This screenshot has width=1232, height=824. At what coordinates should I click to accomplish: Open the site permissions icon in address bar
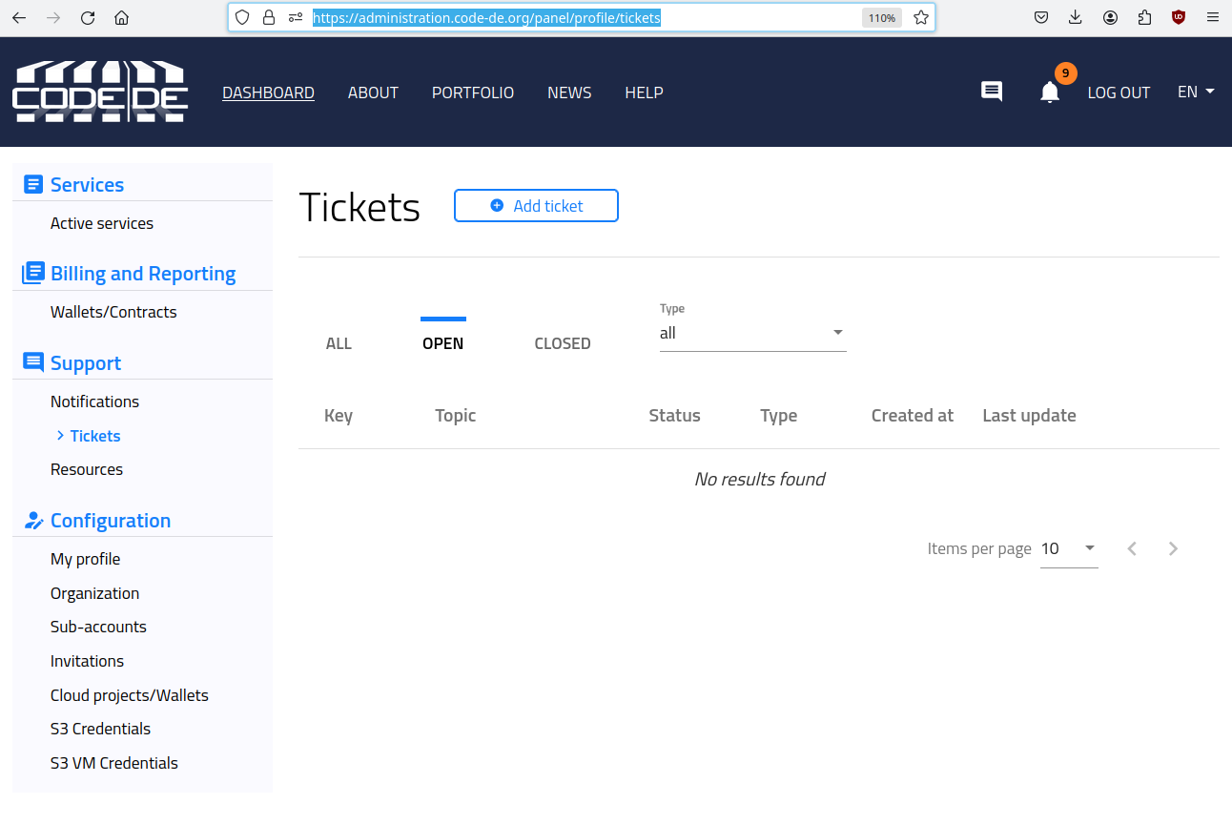pos(296,17)
